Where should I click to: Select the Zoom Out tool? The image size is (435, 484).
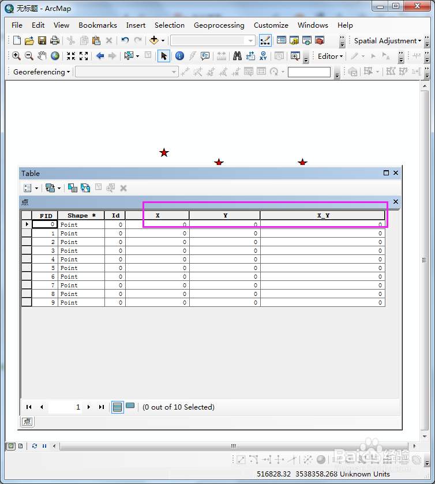(x=29, y=56)
